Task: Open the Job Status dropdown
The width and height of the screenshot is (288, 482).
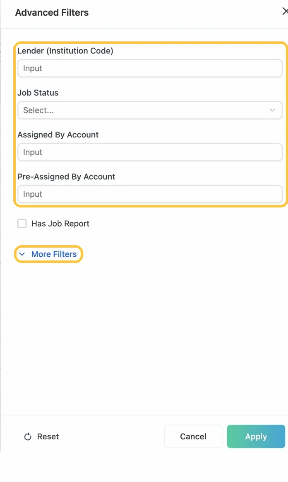Action: 150,110
